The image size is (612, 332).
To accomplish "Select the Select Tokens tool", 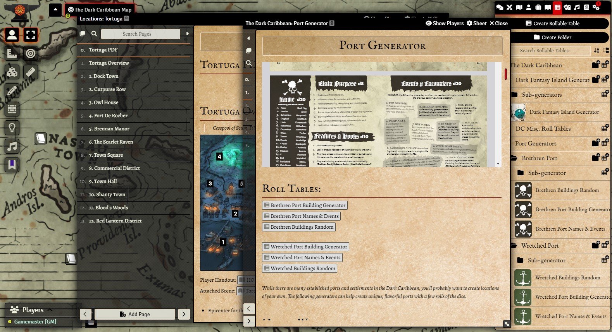I will [31, 35].
